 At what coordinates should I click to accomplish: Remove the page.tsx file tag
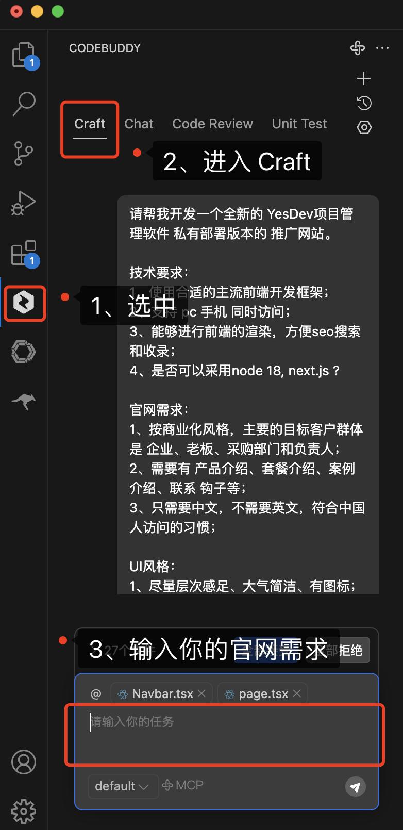[297, 694]
